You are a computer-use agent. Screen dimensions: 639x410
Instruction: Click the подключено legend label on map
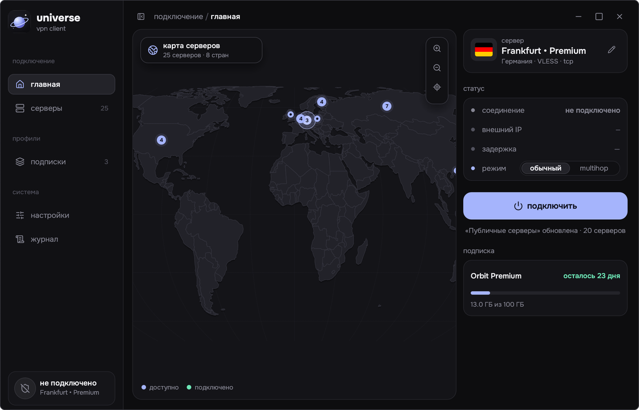pos(214,387)
